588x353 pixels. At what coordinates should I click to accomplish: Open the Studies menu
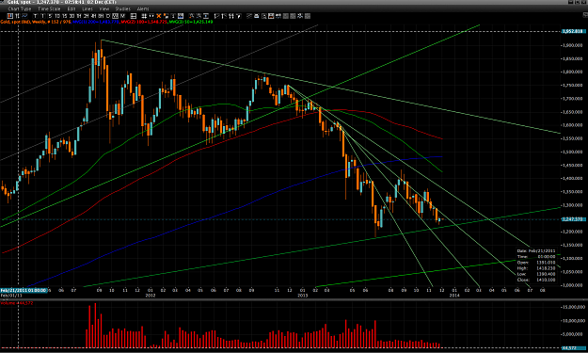pyautogui.click(x=122, y=8)
